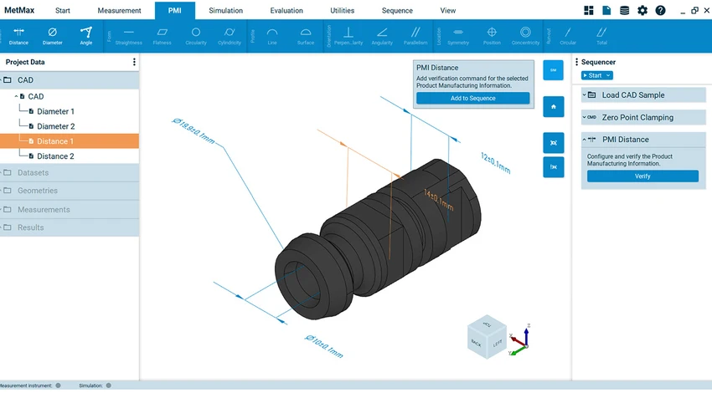Click the fit-all view button
The image size is (712, 393).
(x=553, y=143)
